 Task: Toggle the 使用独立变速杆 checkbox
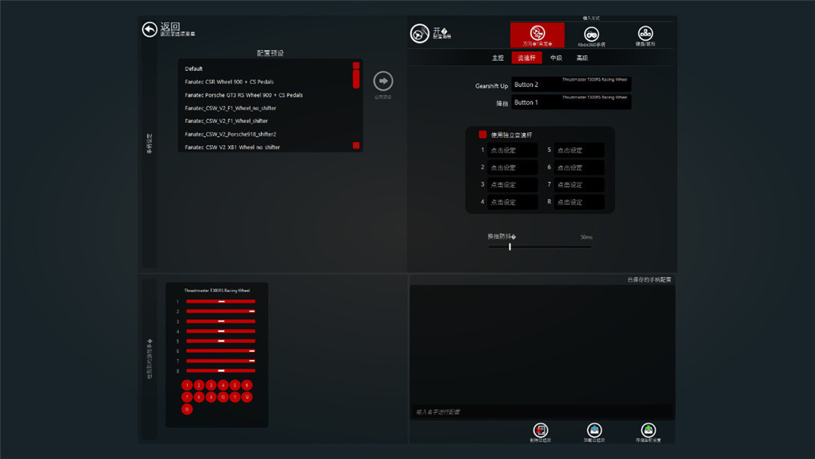coord(483,134)
